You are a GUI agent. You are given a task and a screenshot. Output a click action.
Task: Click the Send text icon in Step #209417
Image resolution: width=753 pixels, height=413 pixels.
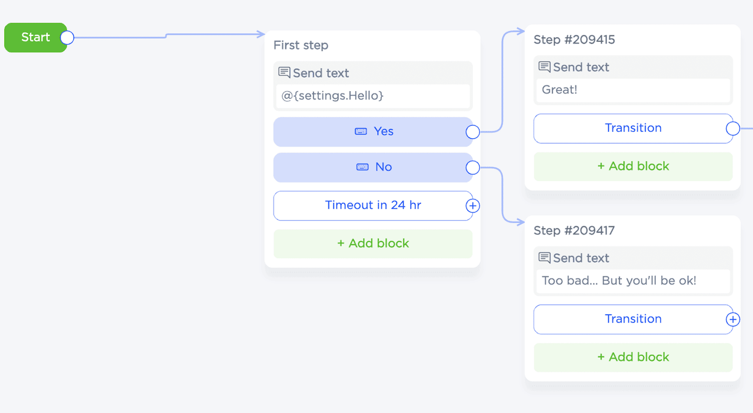click(x=544, y=258)
